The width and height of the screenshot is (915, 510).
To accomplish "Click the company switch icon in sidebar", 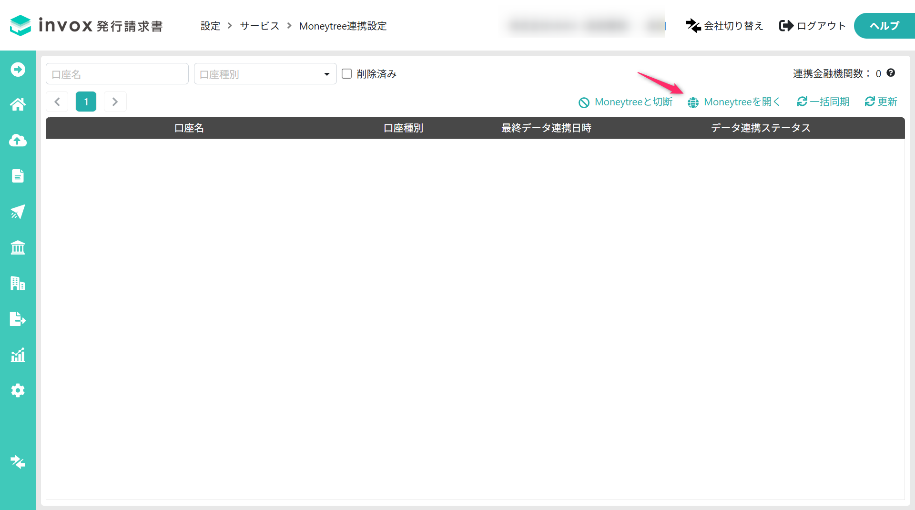I will pyautogui.click(x=18, y=462).
